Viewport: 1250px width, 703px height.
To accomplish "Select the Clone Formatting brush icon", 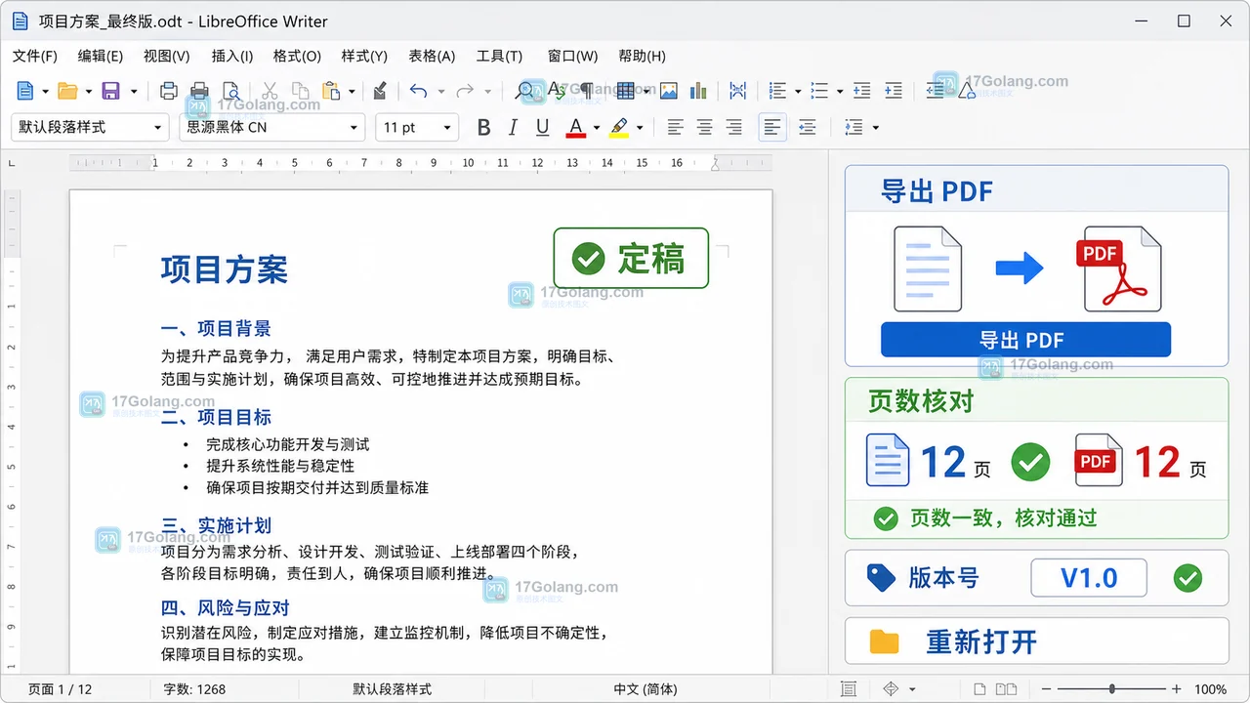I will 380,91.
